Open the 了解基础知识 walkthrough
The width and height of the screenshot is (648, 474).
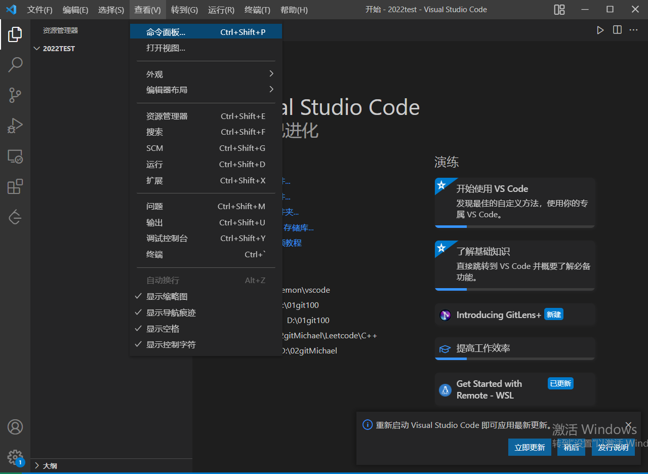coord(515,265)
